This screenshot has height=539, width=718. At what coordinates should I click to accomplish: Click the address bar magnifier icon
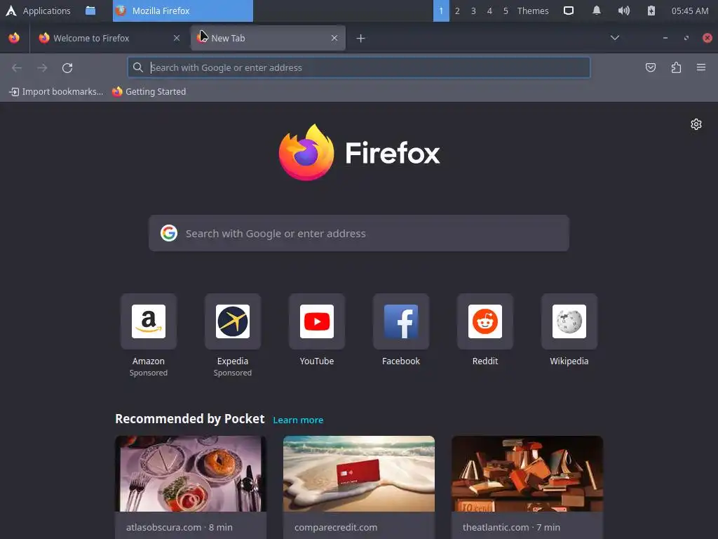138,68
